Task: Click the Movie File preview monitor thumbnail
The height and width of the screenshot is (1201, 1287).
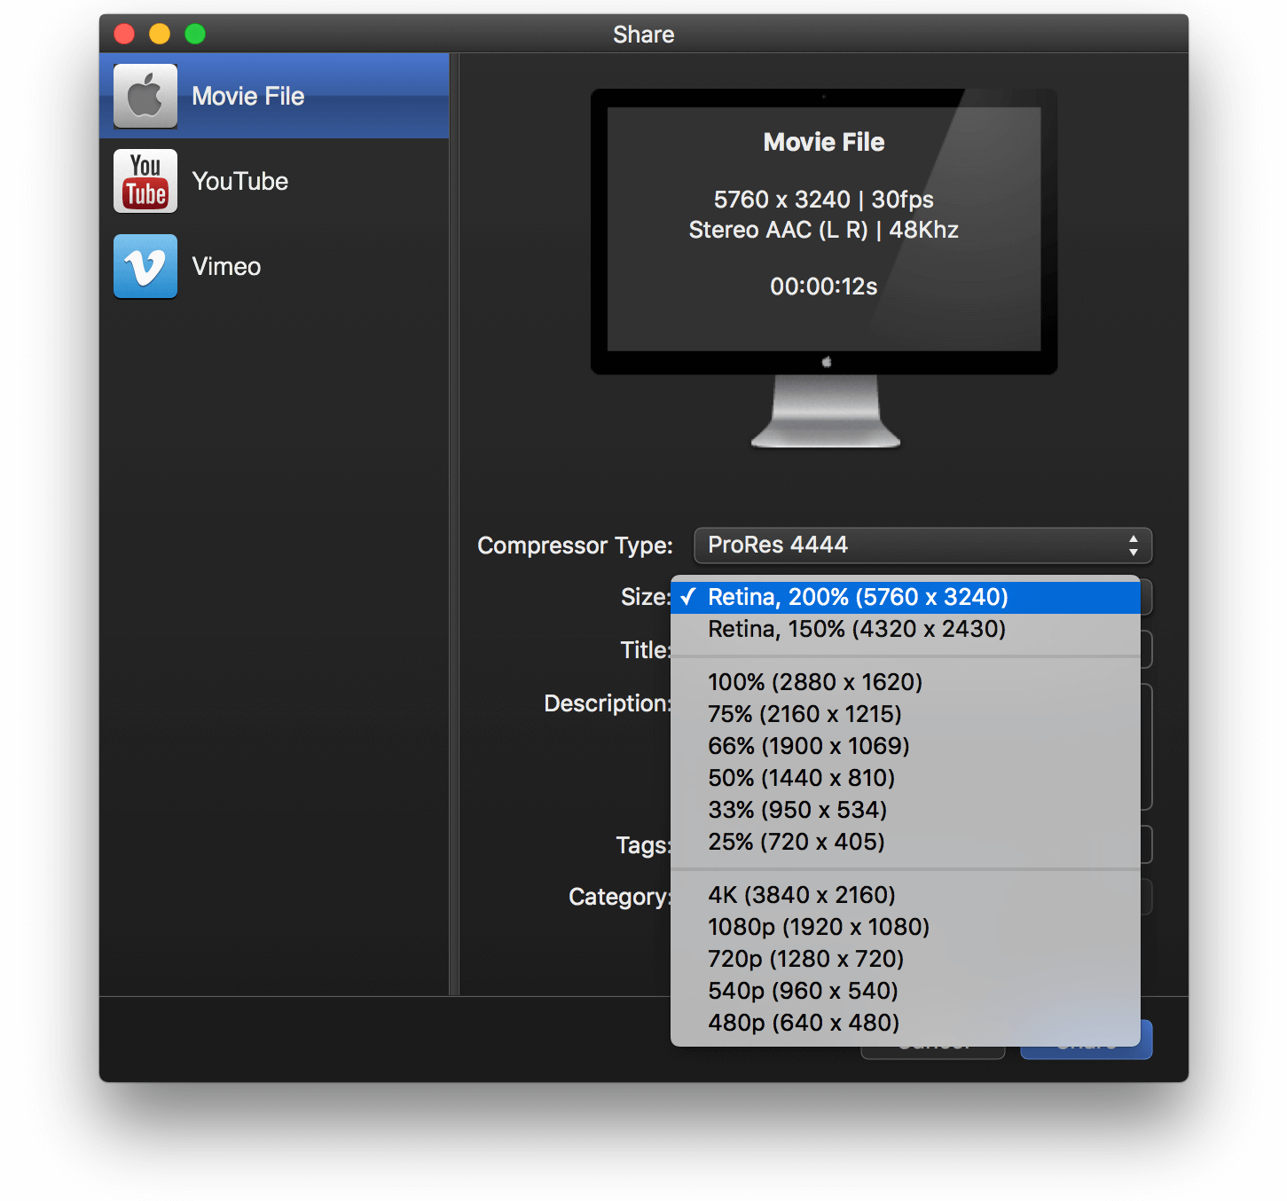Action: pyautogui.click(x=824, y=268)
